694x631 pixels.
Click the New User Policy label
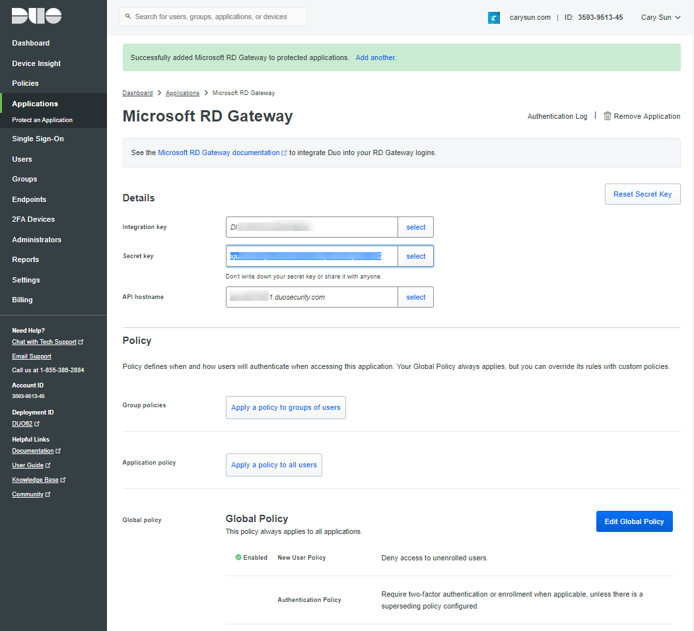tap(302, 558)
